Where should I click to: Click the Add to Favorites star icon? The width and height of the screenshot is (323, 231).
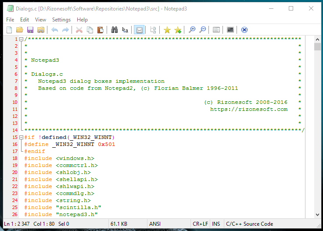(x=178, y=30)
